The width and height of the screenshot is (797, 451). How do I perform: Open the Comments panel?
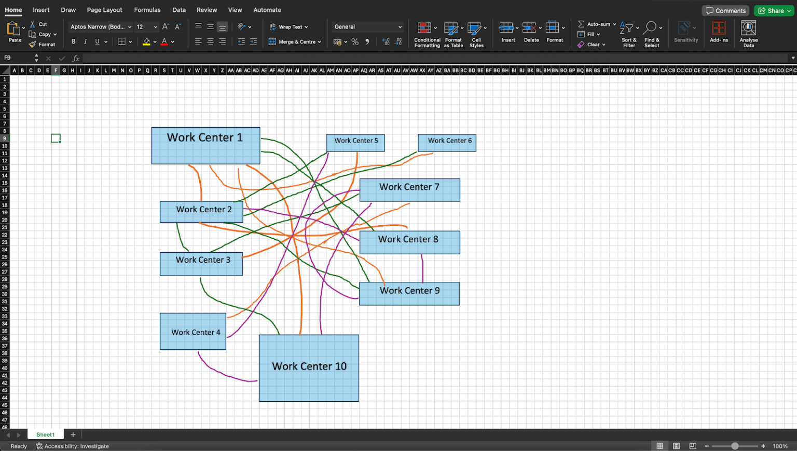pyautogui.click(x=725, y=10)
